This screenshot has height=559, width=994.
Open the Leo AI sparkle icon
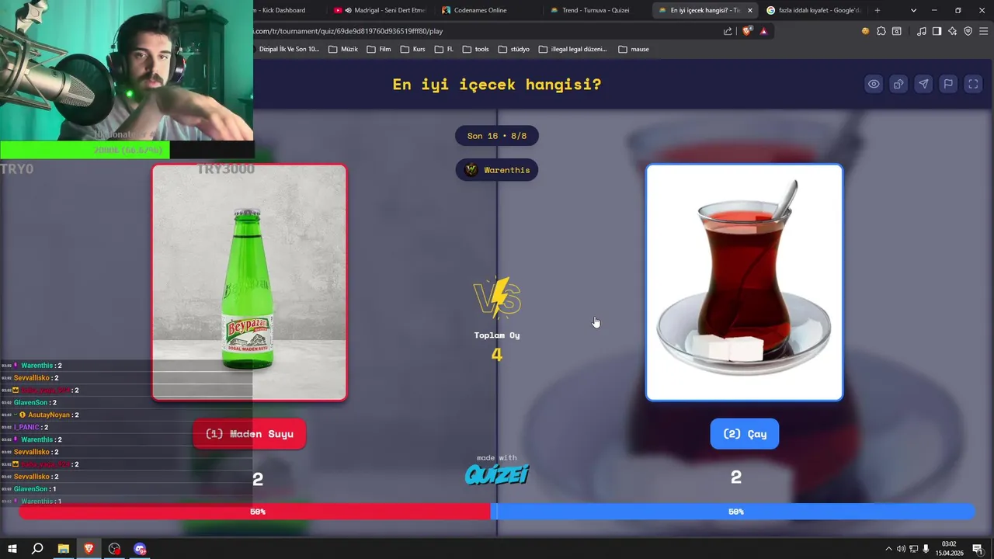point(953,31)
